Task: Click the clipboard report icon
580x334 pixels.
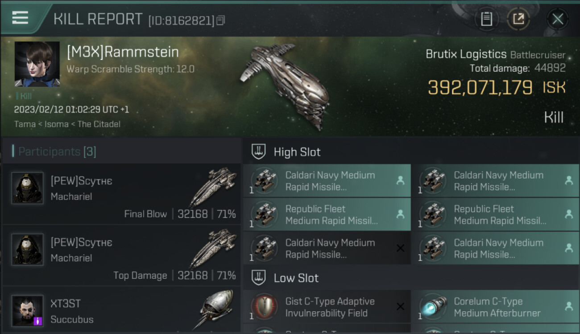Action: tap(486, 19)
